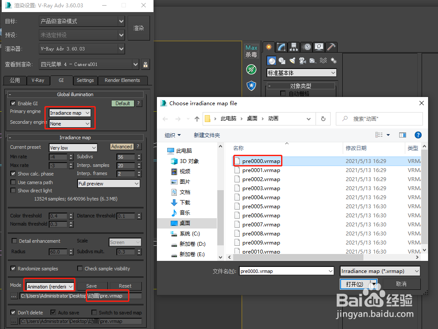Open the 组织 menu
The height and width of the screenshot is (329, 438).
(172, 135)
